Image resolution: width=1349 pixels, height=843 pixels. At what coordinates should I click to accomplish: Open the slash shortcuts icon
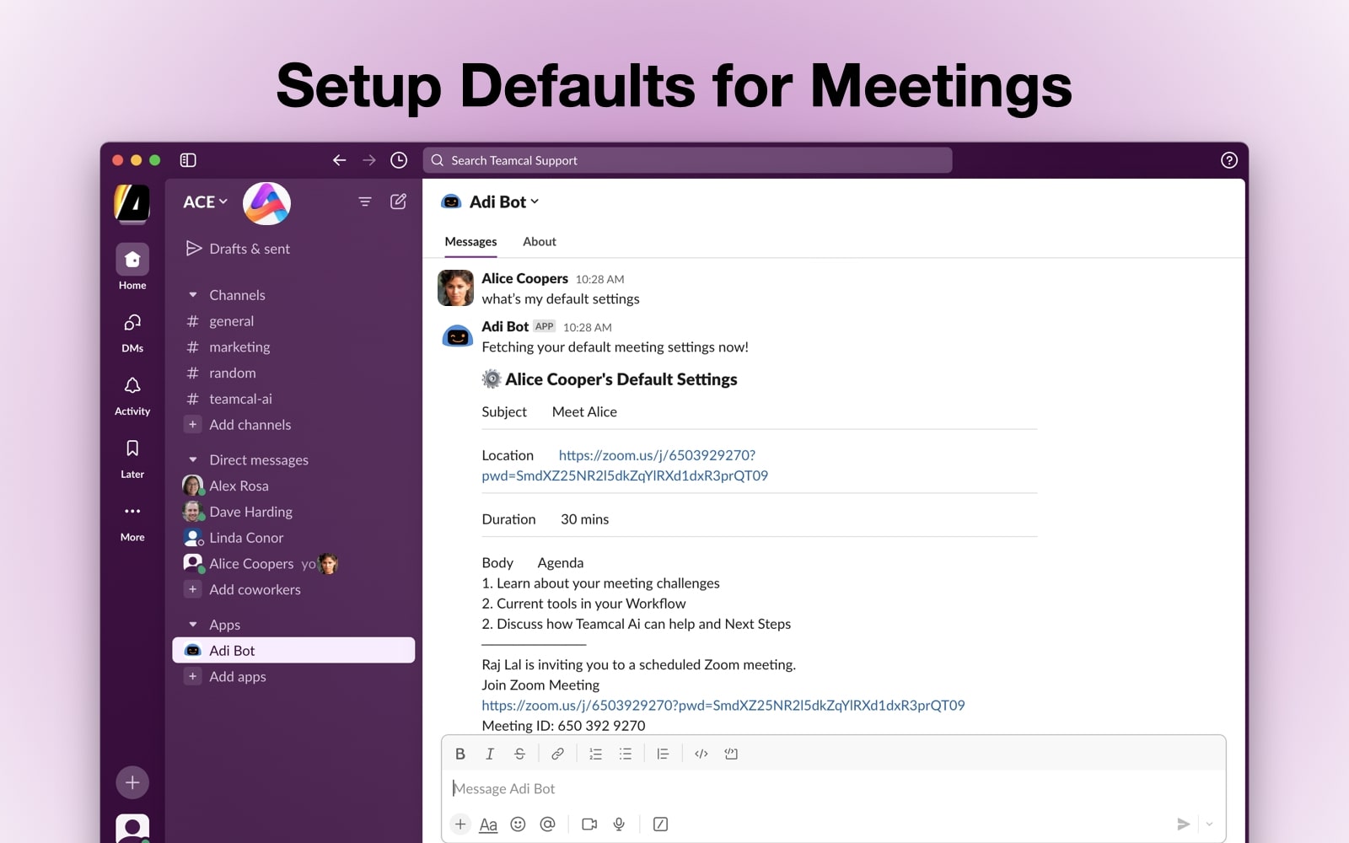pyautogui.click(x=661, y=824)
